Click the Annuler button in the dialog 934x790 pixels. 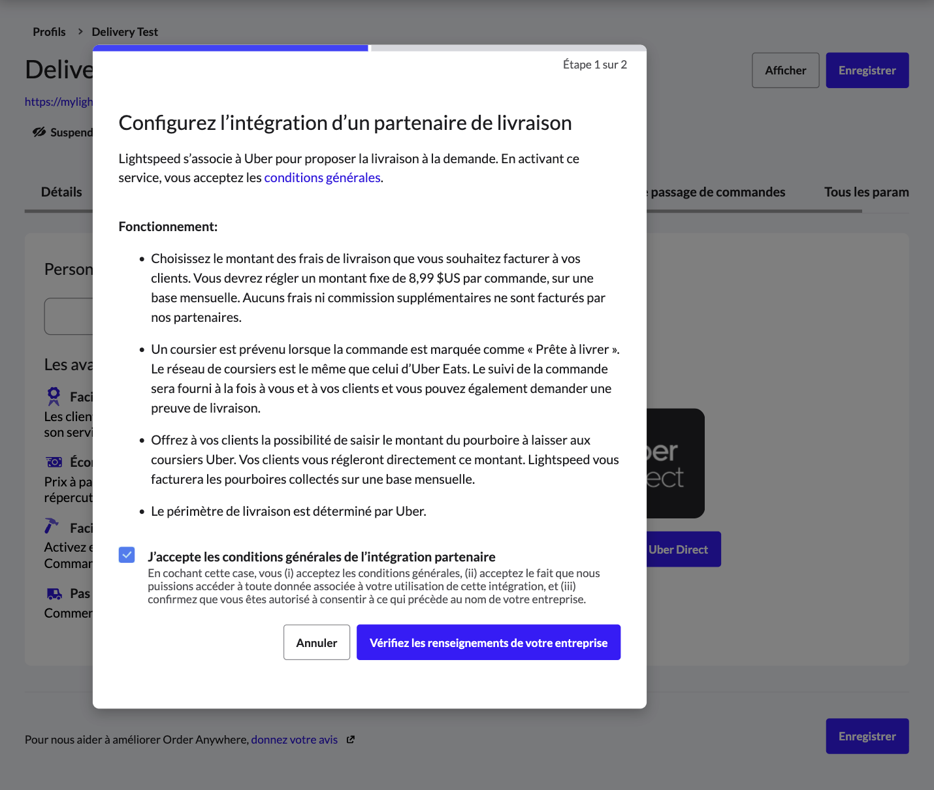(x=317, y=642)
